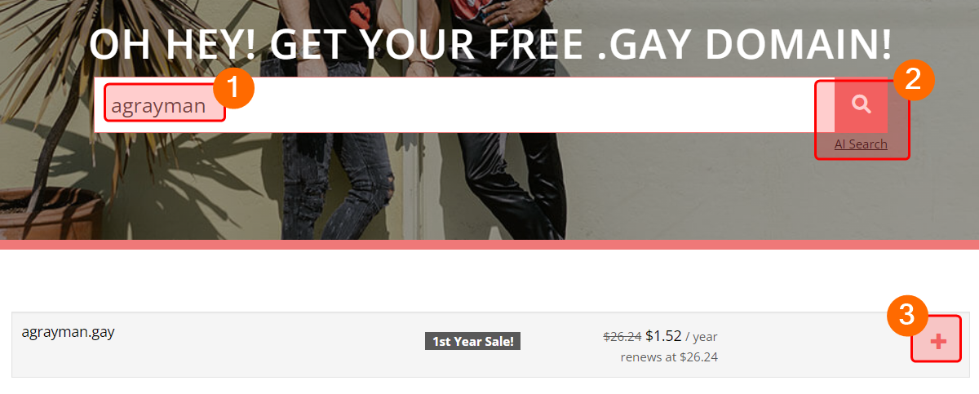
Task: Click the $1.52 sale price
Action: coord(663,336)
